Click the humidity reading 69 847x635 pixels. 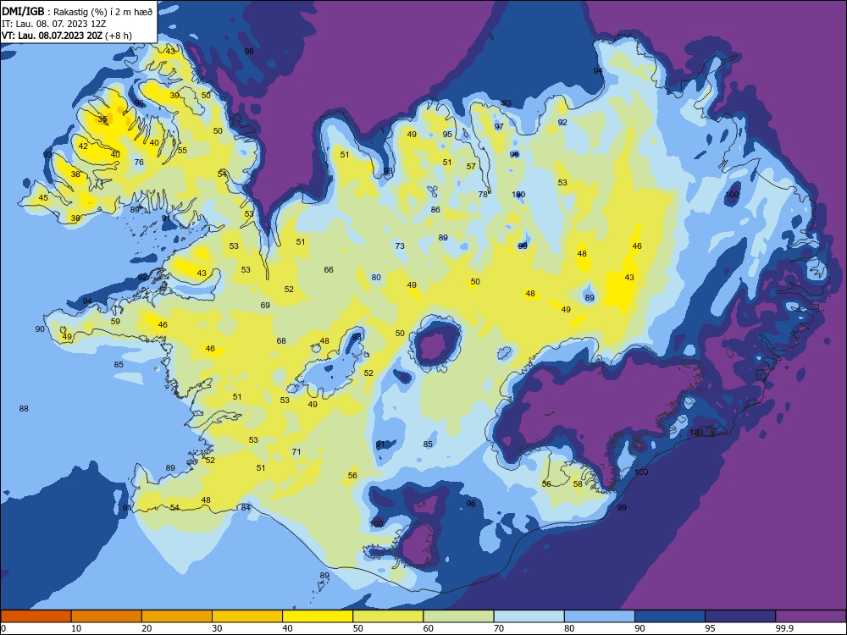pos(265,305)
